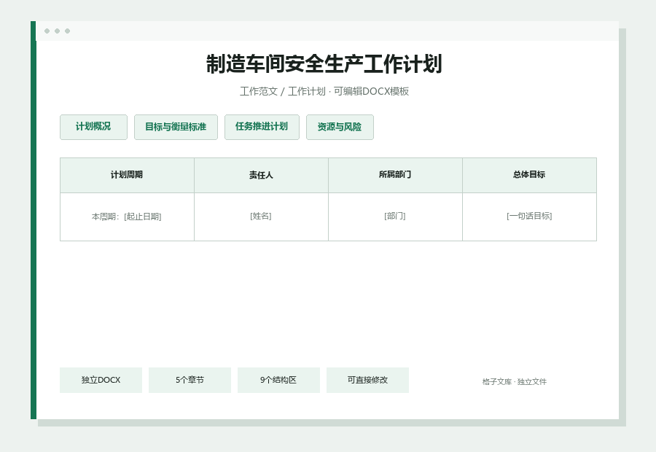Click the title 制造车间安全生产工作计划

pyautogui.click(x=324, y=64)
